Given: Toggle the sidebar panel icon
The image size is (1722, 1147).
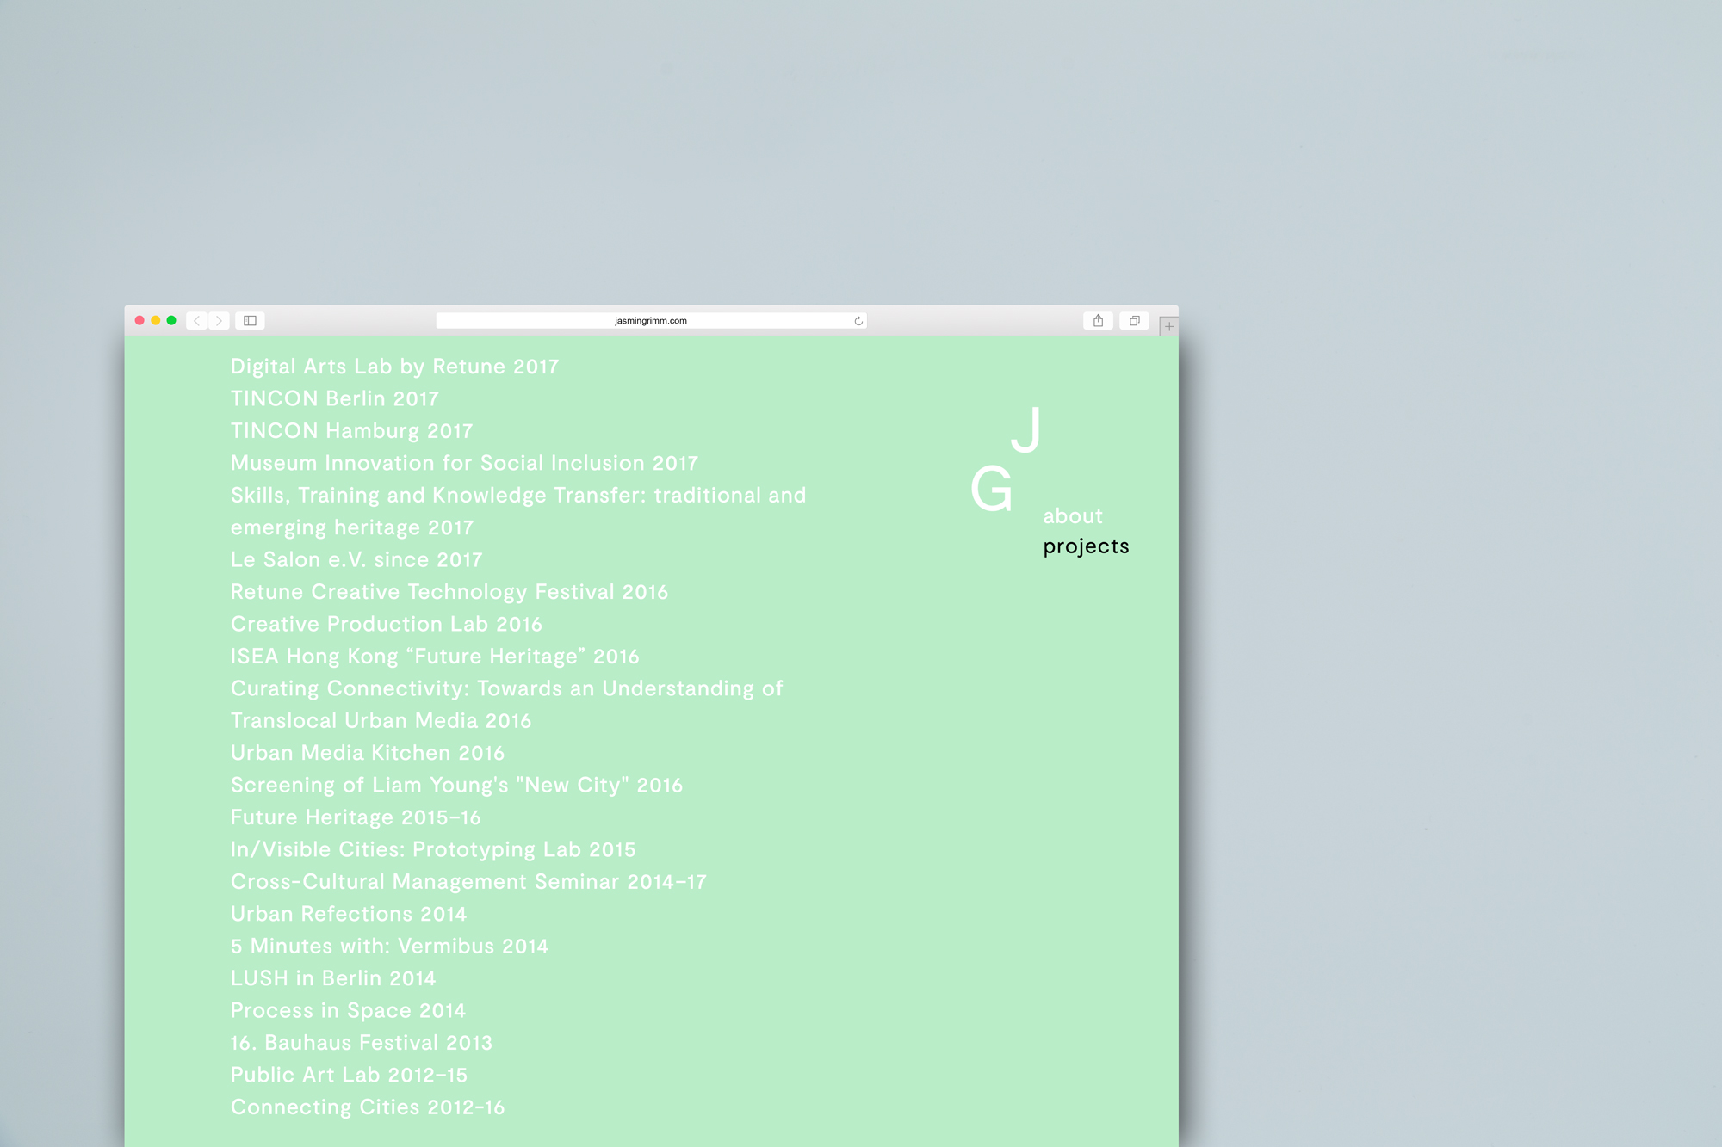Looking at the screenshot, I should [x=251, y=320].
